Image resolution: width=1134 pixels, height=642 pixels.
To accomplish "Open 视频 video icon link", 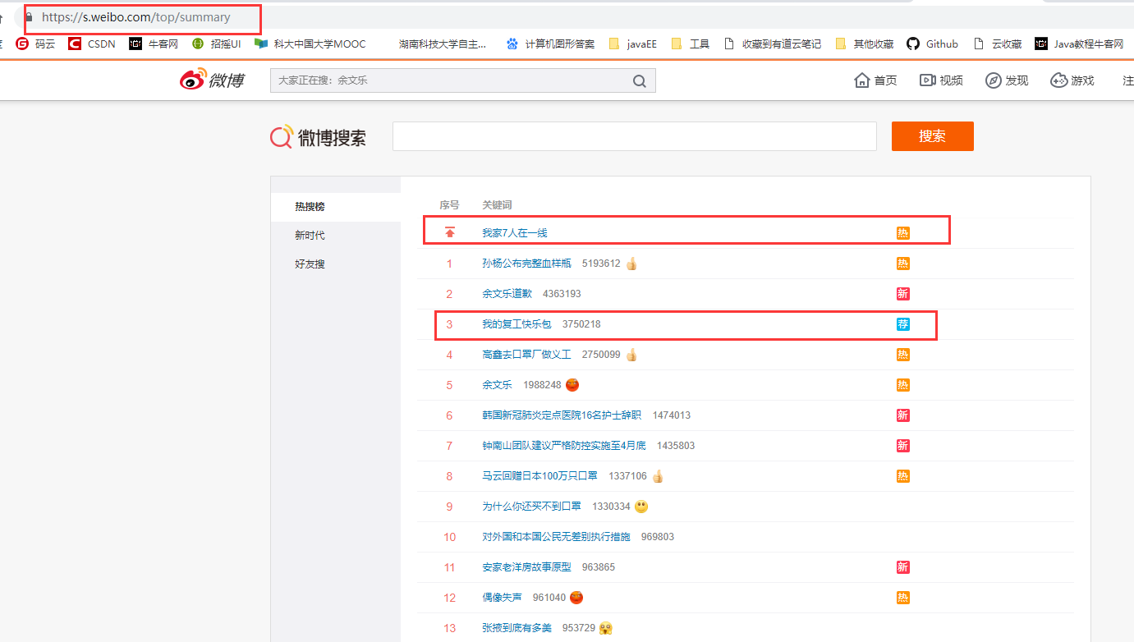I will pyautogui.click(x=941, y=80).
